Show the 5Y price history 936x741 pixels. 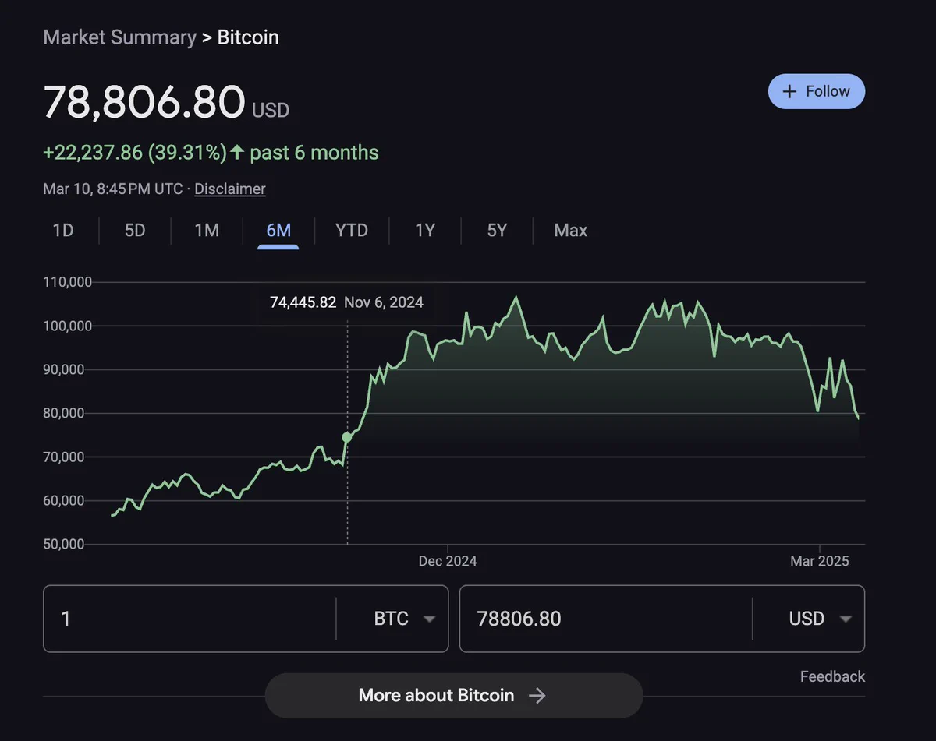point(497,231)
